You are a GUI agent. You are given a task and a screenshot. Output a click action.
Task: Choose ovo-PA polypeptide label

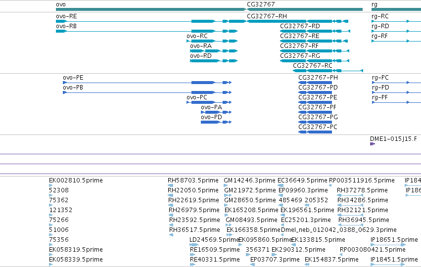[x=212, y=107]
